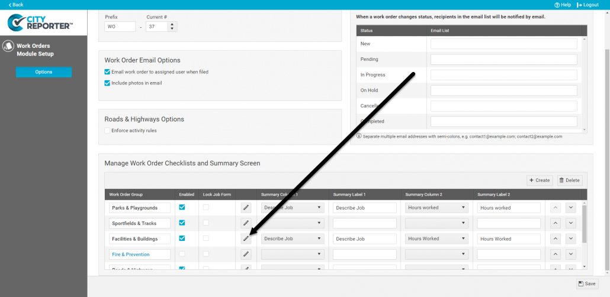The width and height of the screenshot is (610, 297).
Task: Select the Options tab in sidebar
Action: pos(44,72)
